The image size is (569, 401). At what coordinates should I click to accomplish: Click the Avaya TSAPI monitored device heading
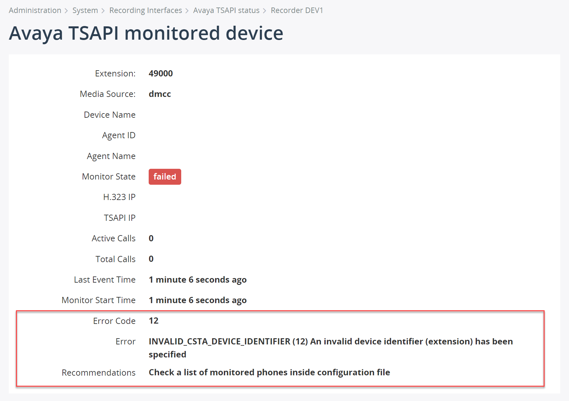(146, 33)
